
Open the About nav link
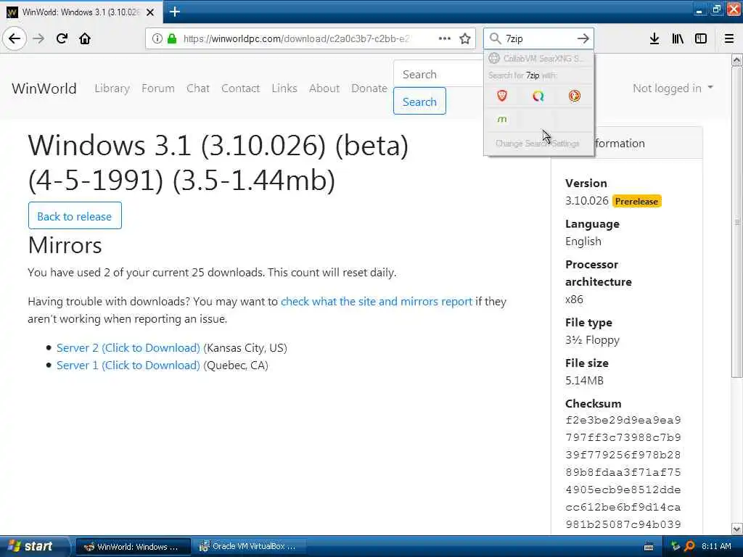[324, 88]
